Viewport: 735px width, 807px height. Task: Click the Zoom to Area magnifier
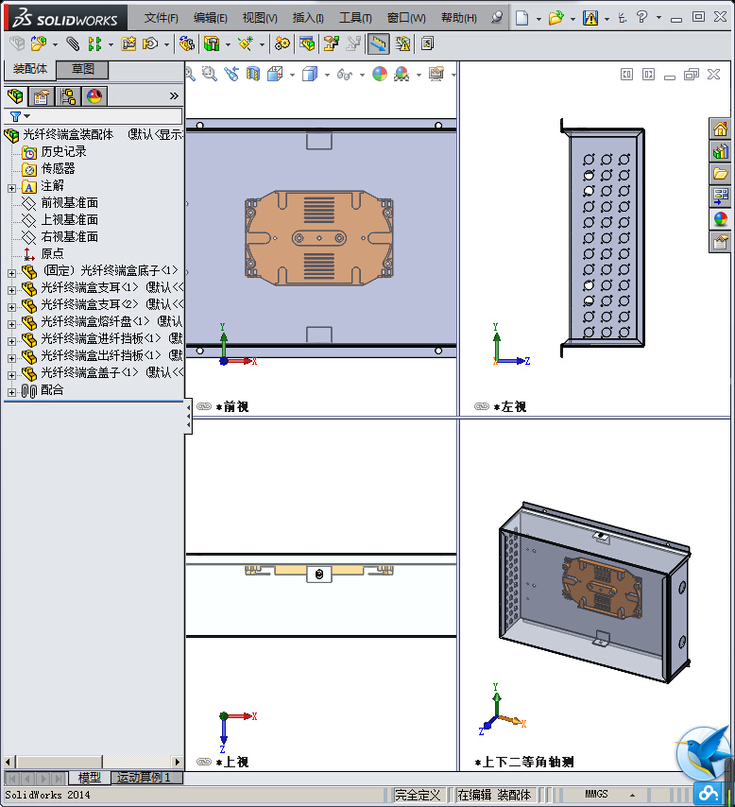pyautogui.click(x=209, y=74)
